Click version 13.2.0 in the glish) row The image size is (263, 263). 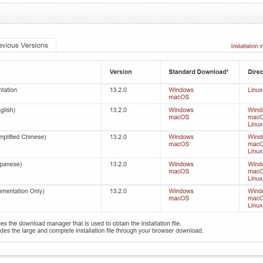pos(118,110)
